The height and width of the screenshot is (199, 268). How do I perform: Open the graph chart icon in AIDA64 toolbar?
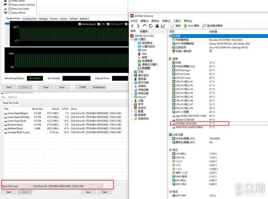click(163, 26)
